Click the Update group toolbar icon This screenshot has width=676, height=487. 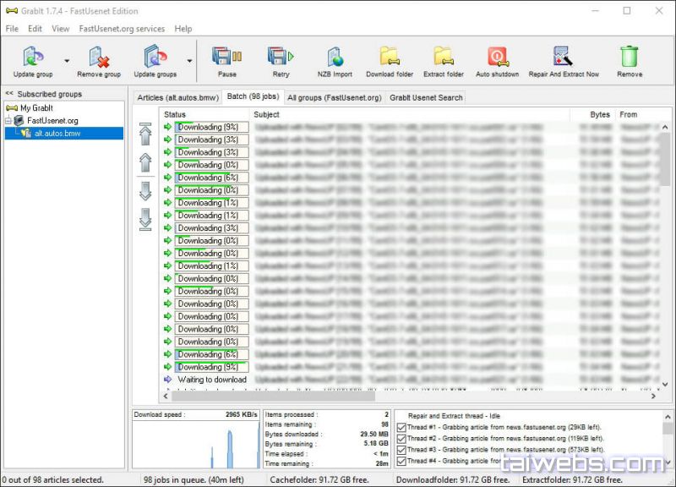click(x=33, y=57)
